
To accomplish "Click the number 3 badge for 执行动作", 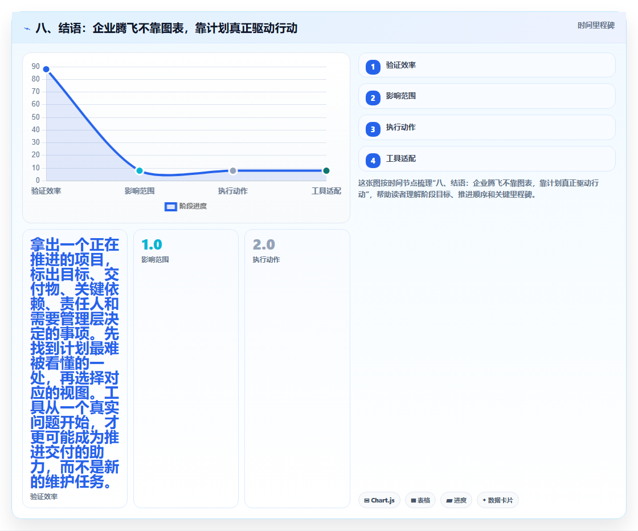I will click(x=373, y=129).
